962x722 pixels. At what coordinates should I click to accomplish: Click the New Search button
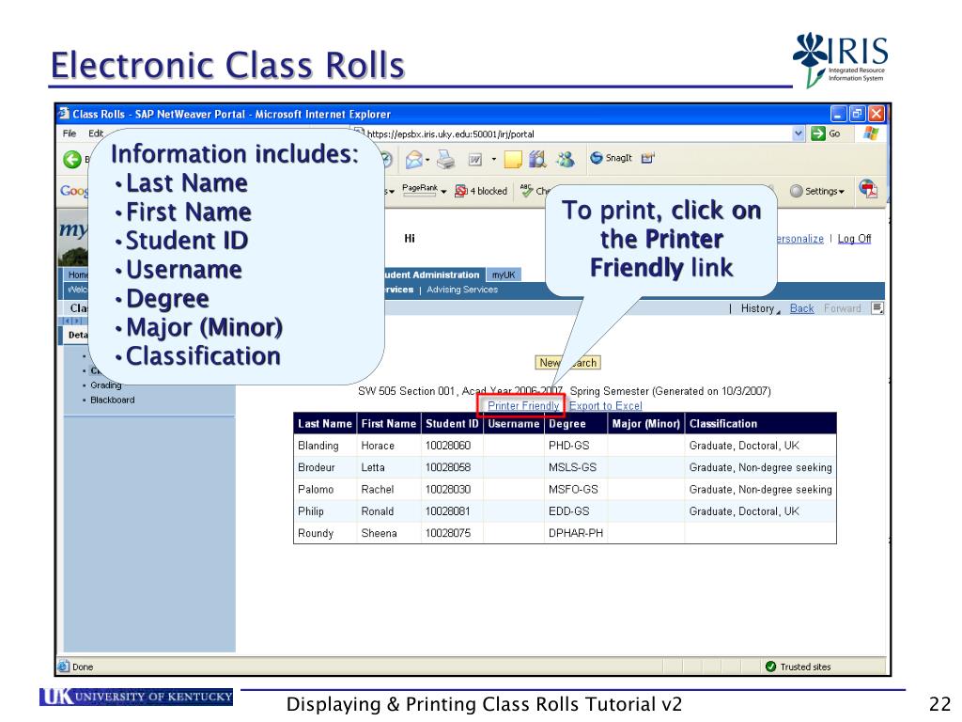(567, 363)
